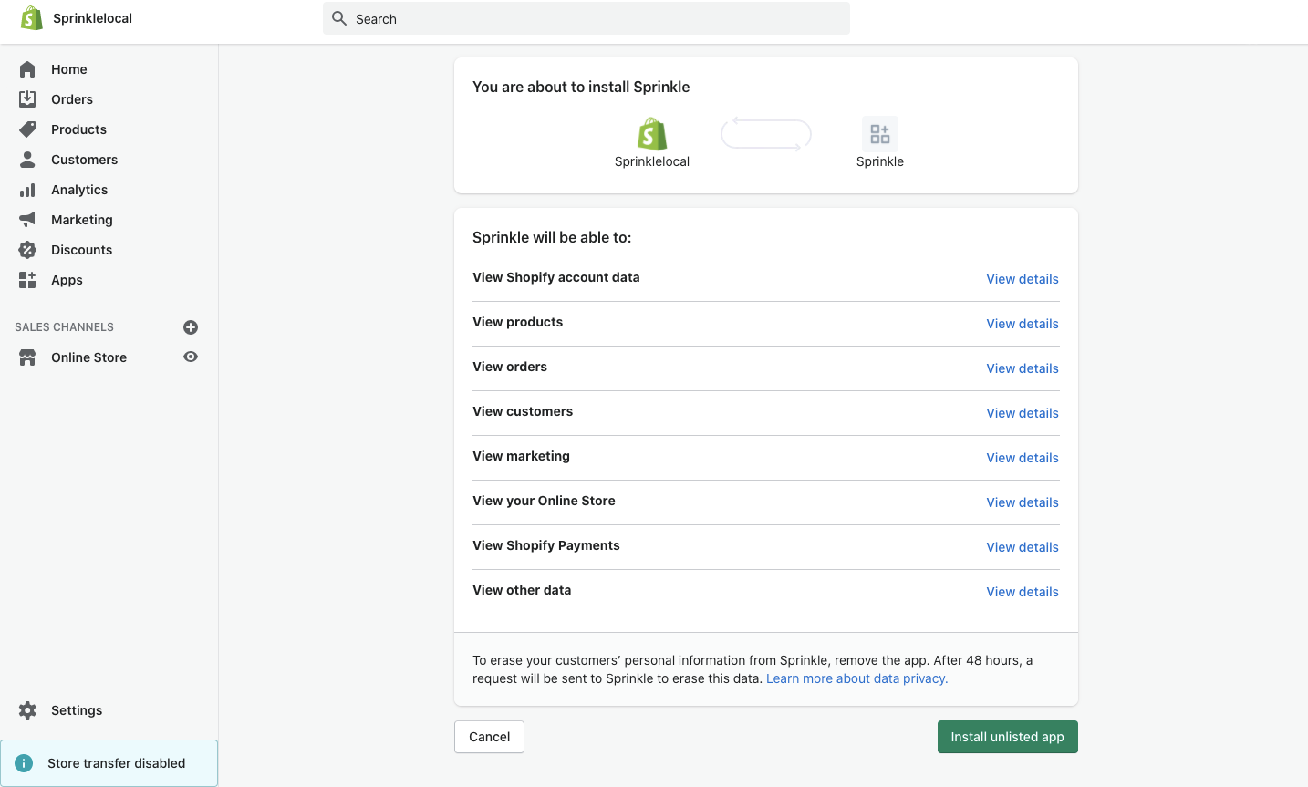Select Online Store in sales channels
Image resolution: width=1308 pixels, height=787 pixels.
(x=88, y=357)
